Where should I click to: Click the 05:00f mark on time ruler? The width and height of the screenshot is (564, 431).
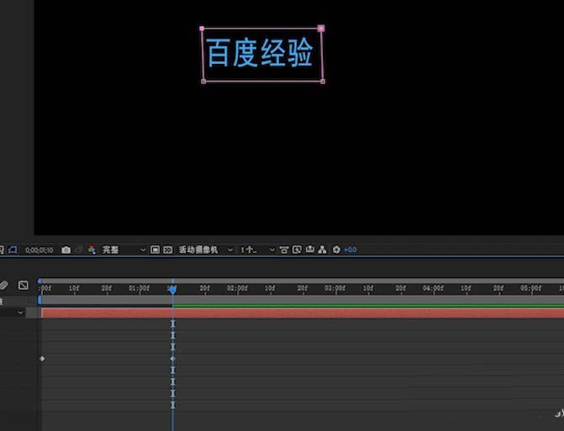pyautogui.click(x=531, y=288)
